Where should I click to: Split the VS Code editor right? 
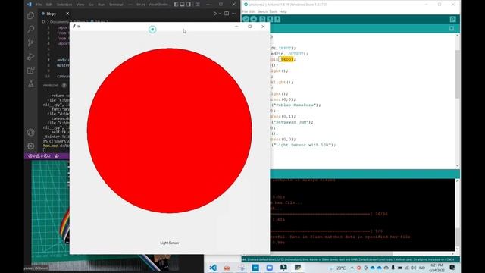[227, 14]
